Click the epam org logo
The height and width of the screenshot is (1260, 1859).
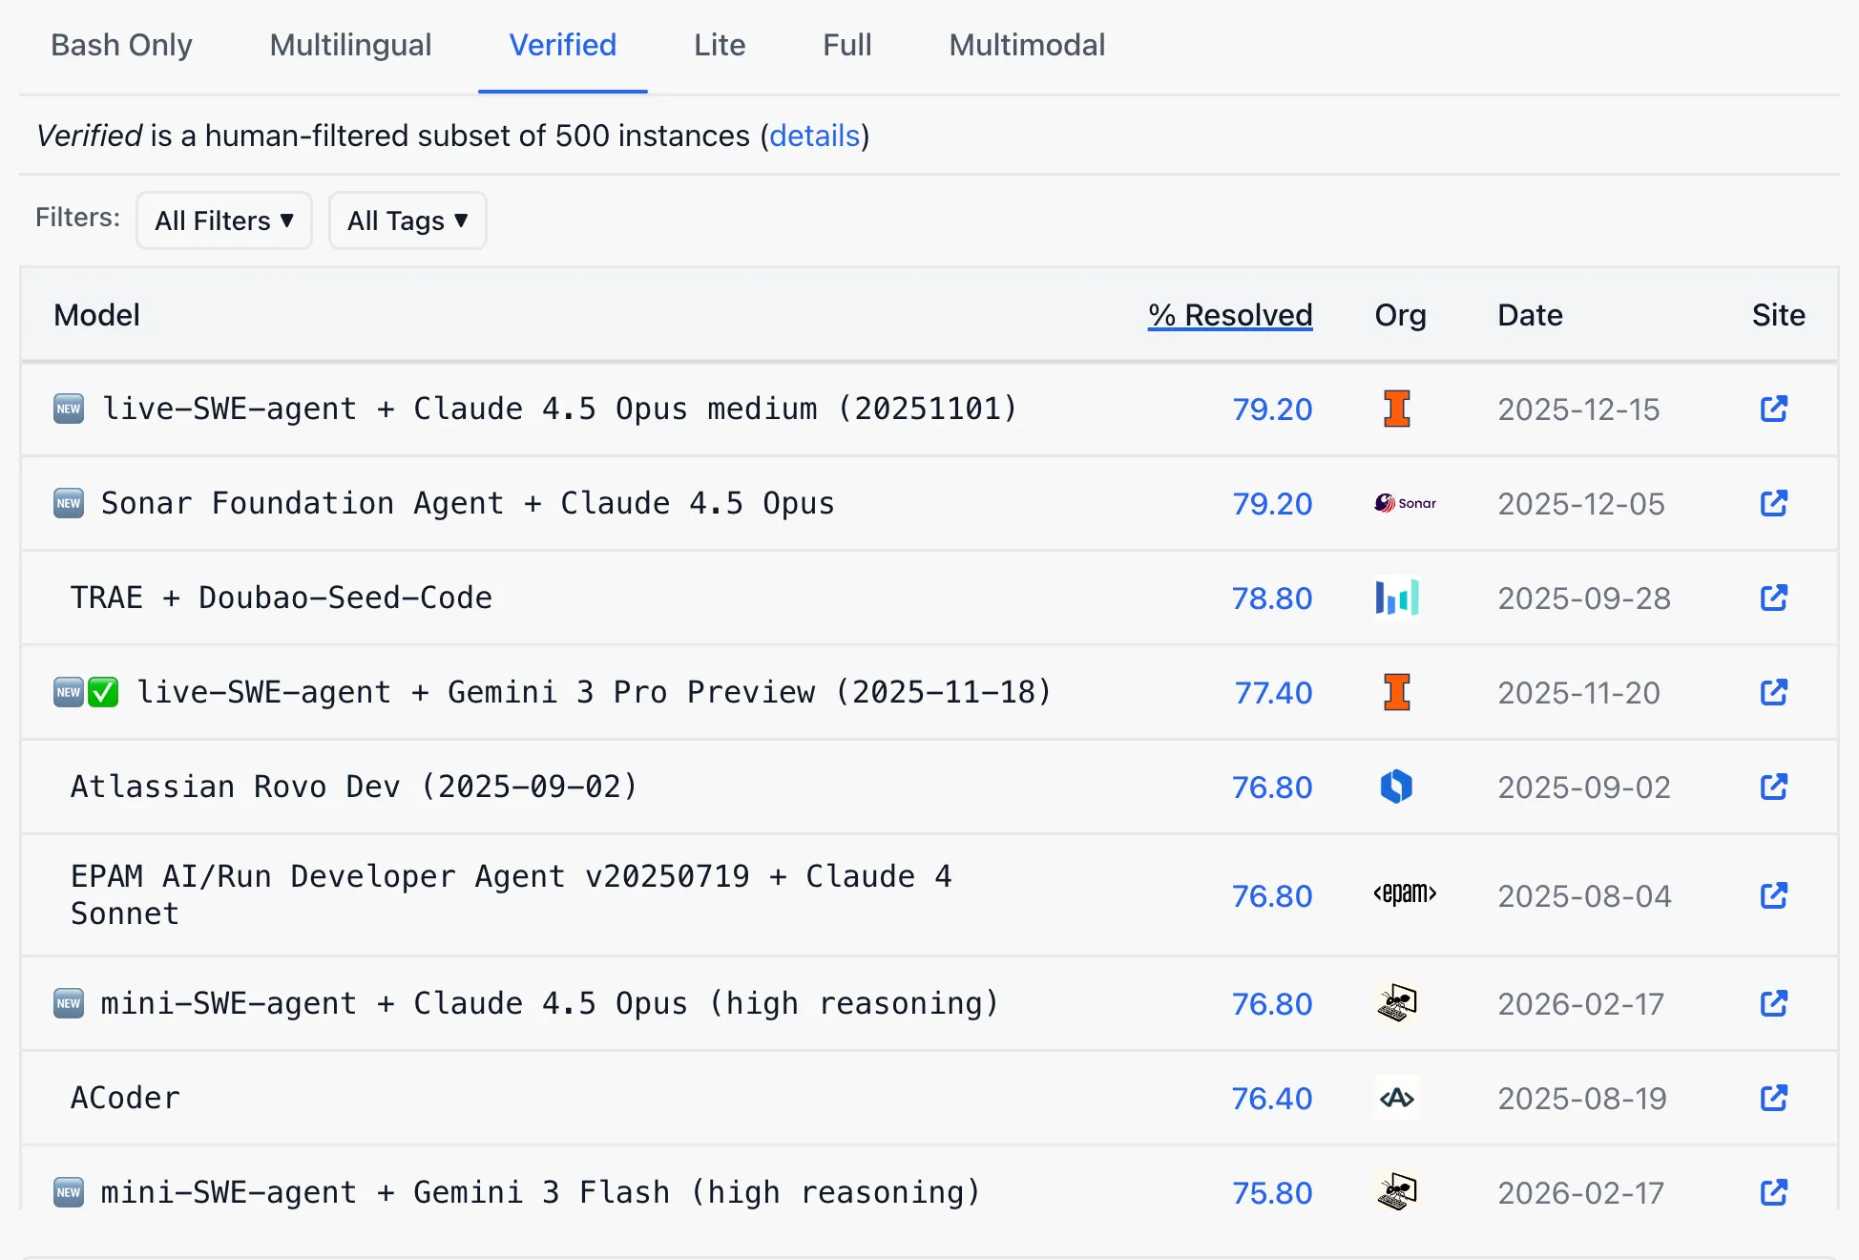1405,894
